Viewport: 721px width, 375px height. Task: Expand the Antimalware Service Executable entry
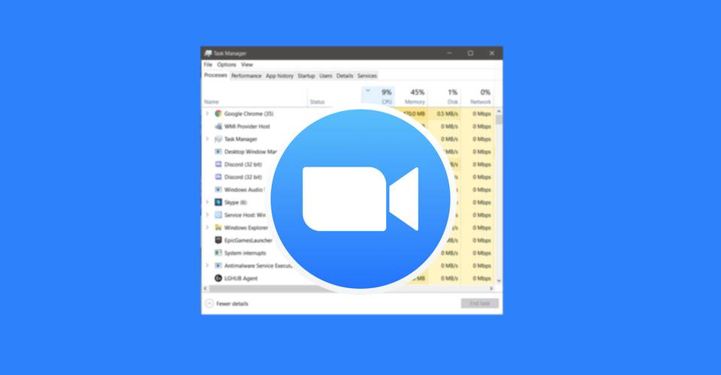(x=207, y=265)
